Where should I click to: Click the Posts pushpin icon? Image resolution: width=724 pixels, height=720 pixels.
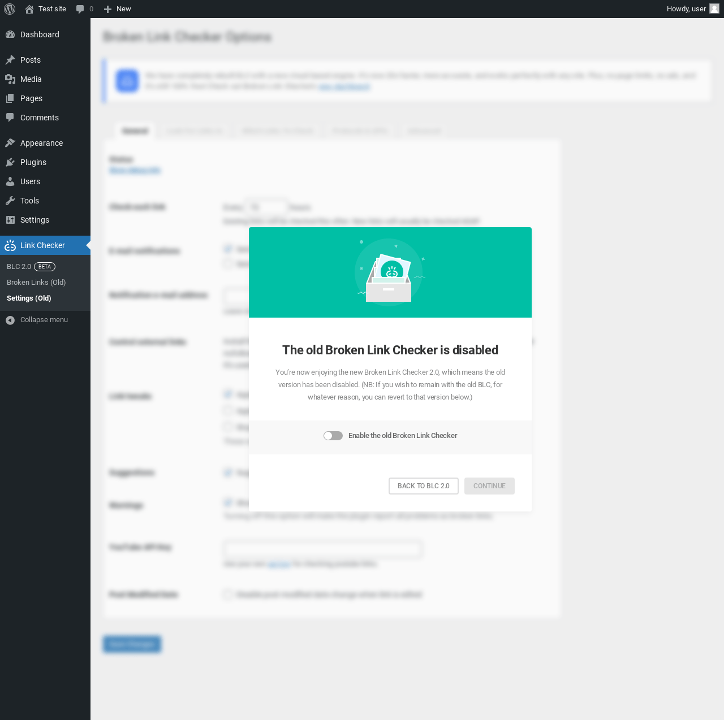coord(10,60)
